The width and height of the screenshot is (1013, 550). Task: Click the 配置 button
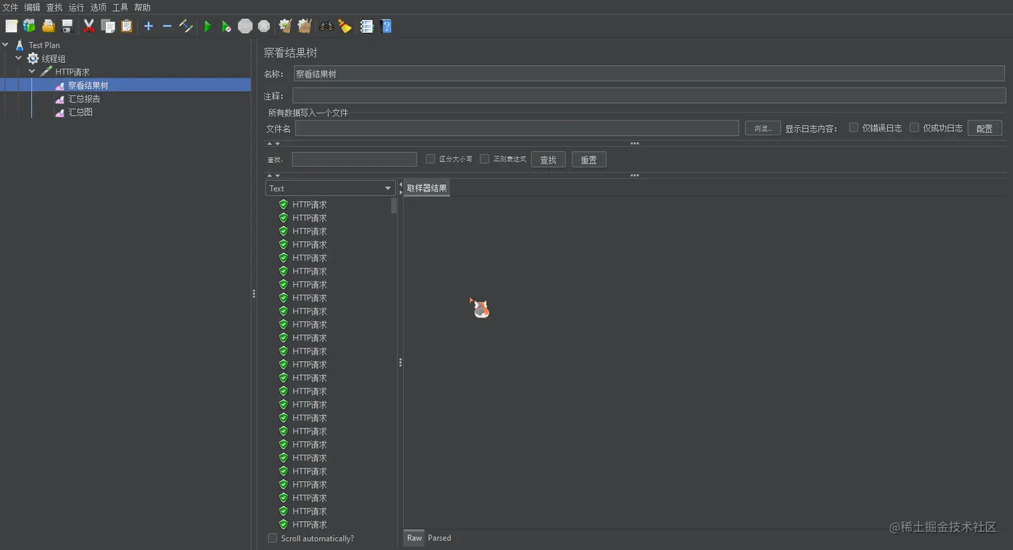[984, 128]
